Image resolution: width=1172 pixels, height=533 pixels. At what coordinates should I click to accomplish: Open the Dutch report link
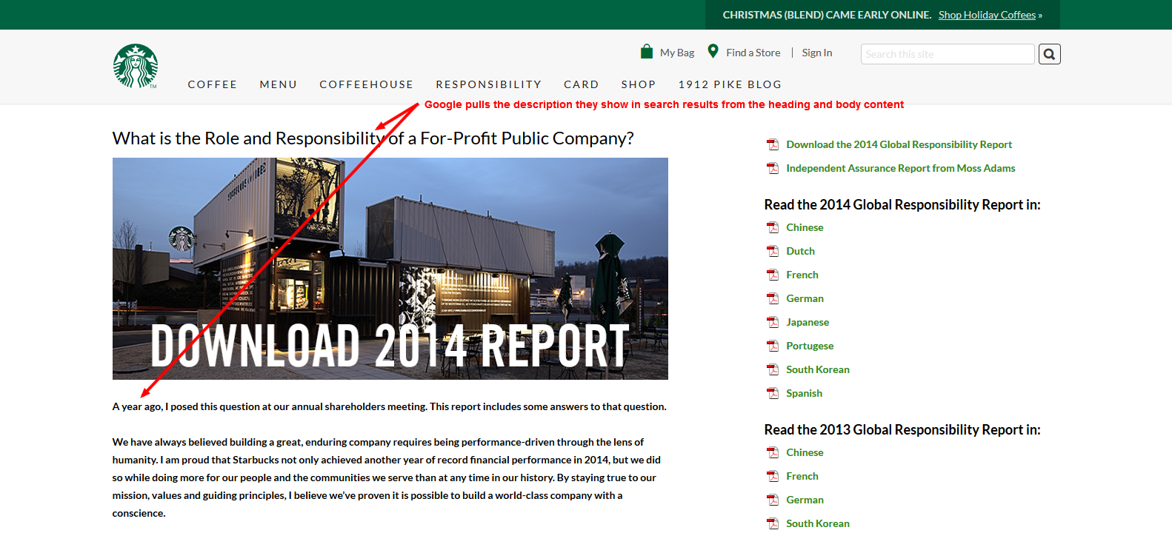(800, 251)
